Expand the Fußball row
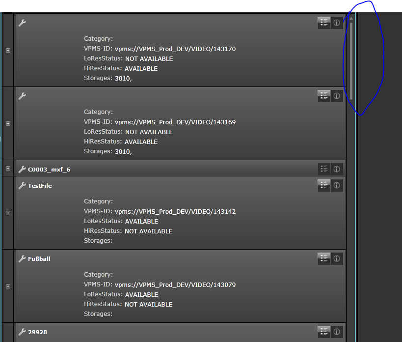Viewport: 402px width, 342px height. (8, 286)
